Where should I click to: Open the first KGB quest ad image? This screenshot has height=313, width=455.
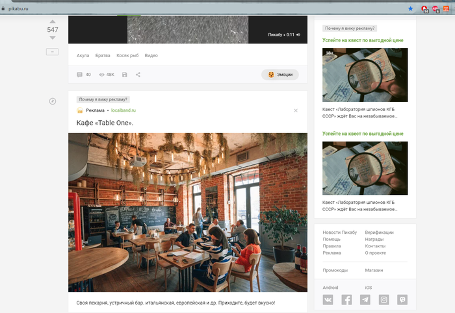[365, 75]
